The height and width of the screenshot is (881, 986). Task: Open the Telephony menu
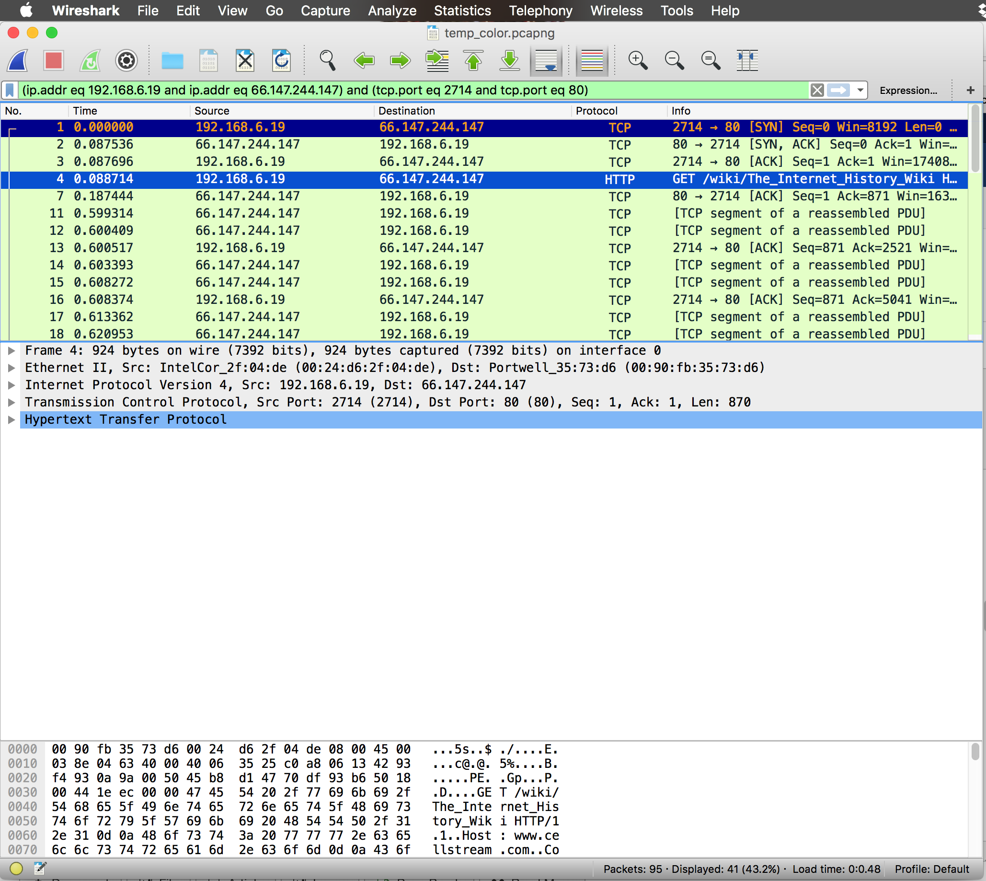pos(539,11)
